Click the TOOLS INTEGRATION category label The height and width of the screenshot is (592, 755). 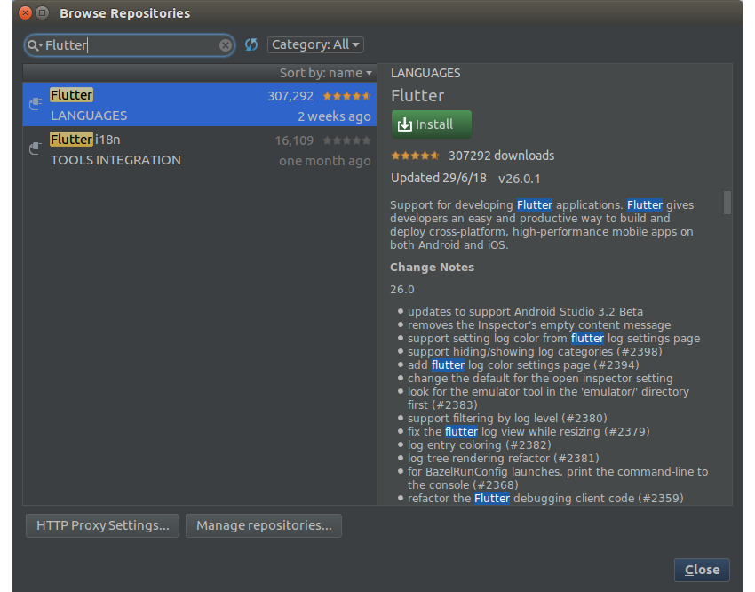click(x=115, y=160)
